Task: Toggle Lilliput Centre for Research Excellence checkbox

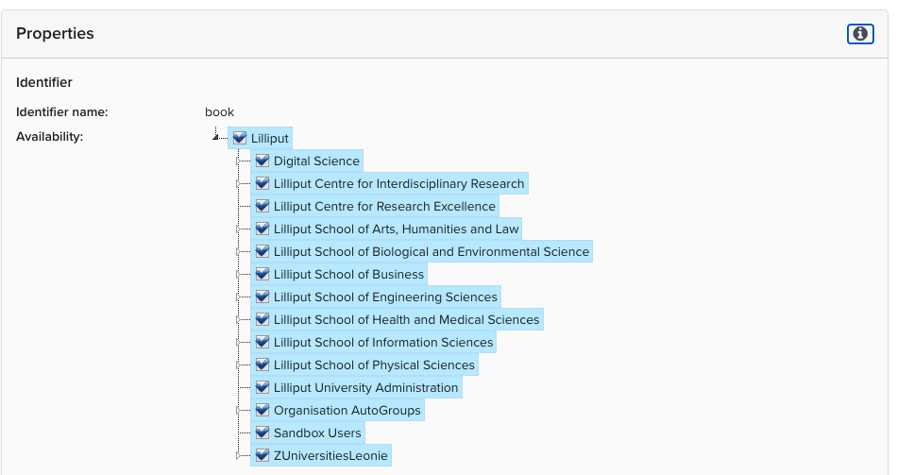Action: point(262,207)
